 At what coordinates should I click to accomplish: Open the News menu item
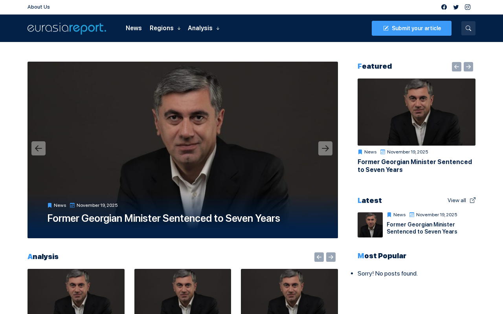(134, 28)
